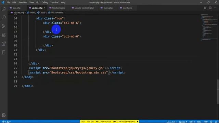Image resolution: width=219 pixels, height=123 pixels.
Task: Open the Debug menu
Action: point(45,2)
